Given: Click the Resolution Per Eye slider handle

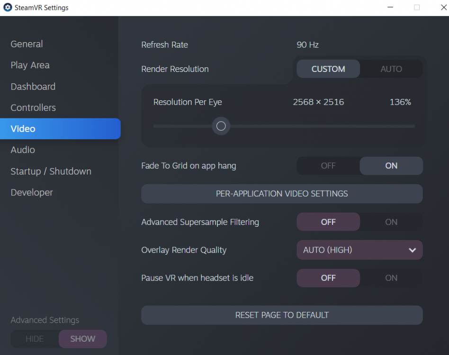Looking at the screenshot, I should tap(221, 126).
